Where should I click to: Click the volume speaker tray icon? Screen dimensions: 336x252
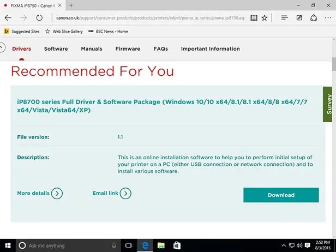coord(299,245)
